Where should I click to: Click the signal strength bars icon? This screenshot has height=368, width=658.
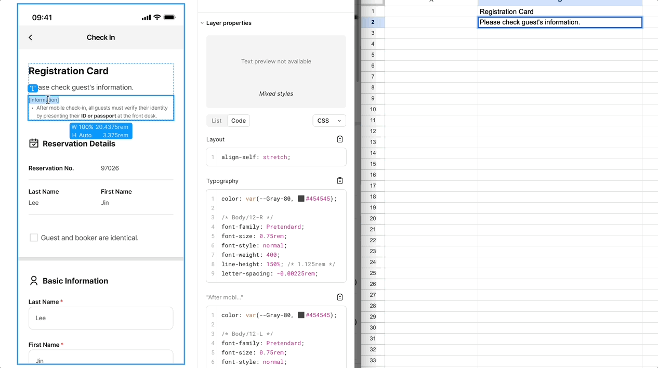pyautogui.click(x=146, y=18)
